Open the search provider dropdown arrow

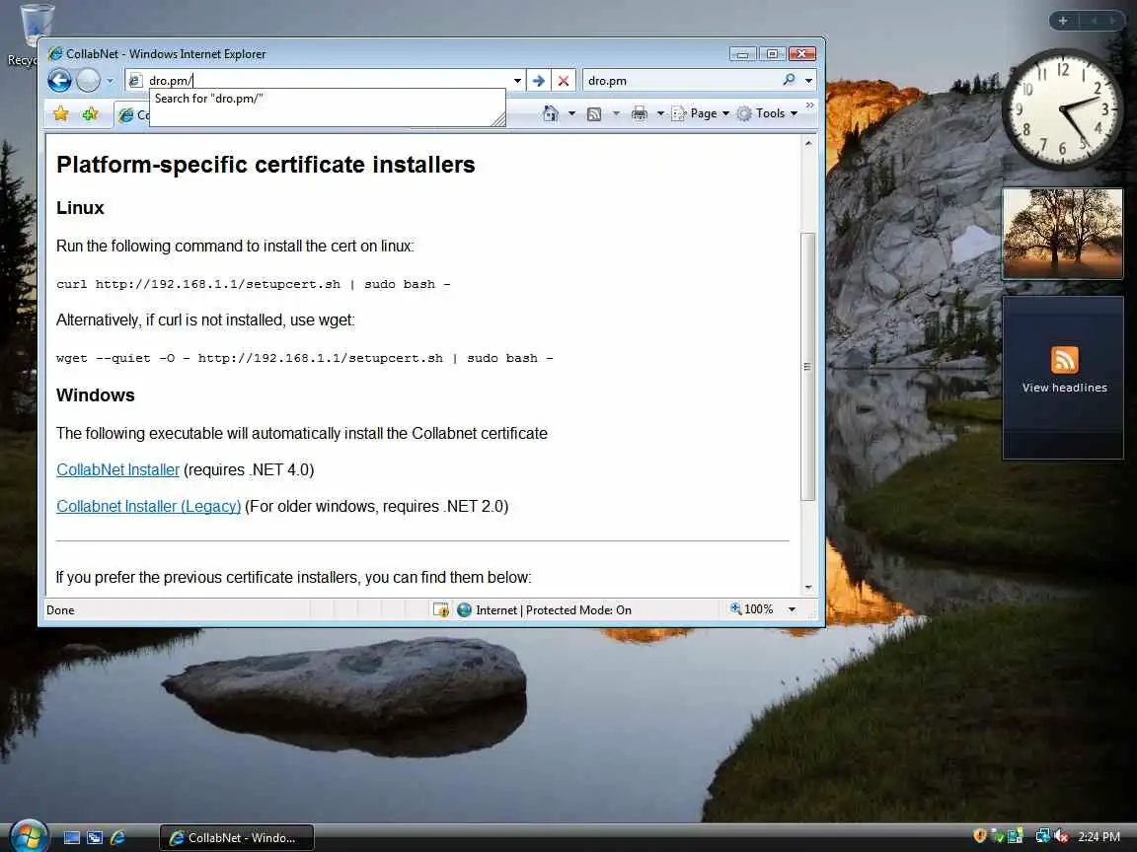click(808, 81)
